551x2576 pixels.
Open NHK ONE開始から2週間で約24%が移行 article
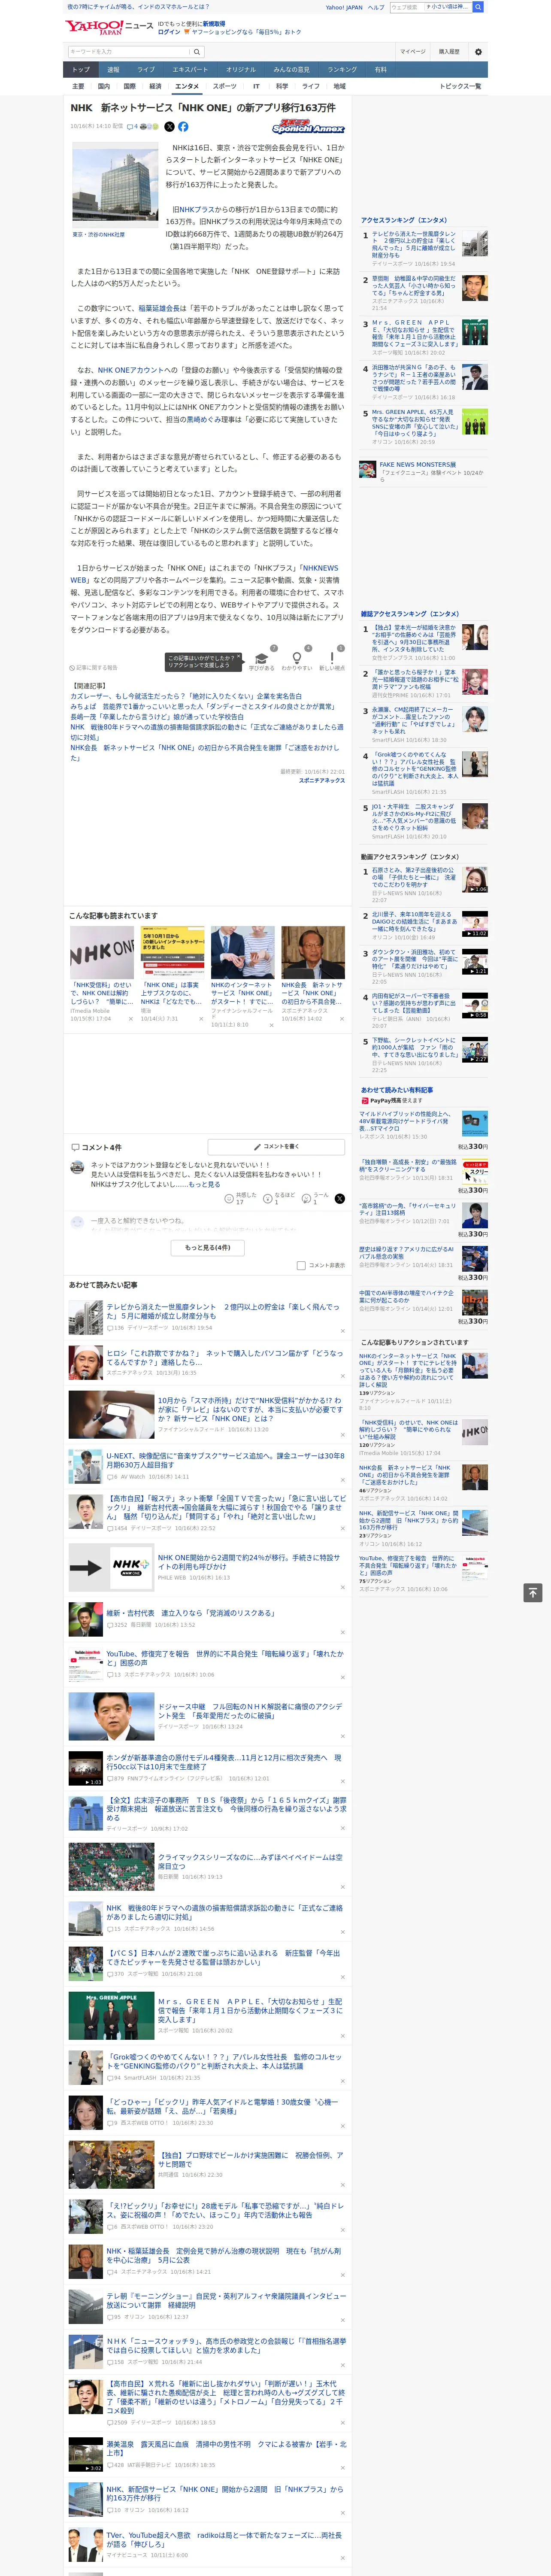click(249, 1562)
